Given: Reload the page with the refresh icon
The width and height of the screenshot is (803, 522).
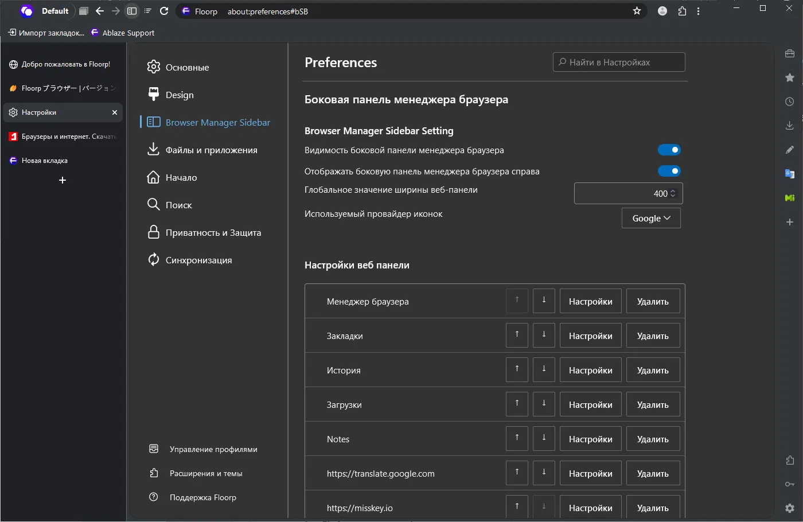Looking at the screenshot, I should pos(164,11).
